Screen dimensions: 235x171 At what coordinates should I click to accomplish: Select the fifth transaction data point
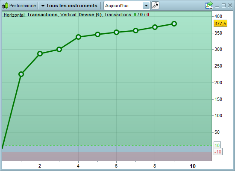[97, 35]
